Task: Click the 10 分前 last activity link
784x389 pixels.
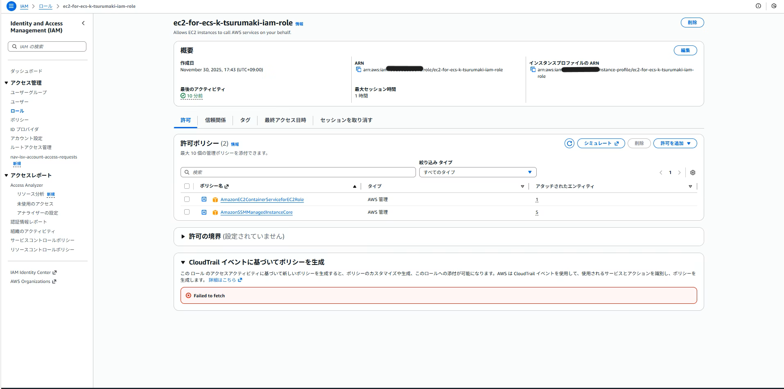Action: [195, 96]
